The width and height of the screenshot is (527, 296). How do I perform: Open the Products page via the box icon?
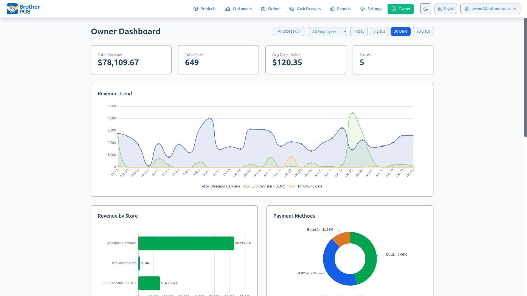(196, 9)
